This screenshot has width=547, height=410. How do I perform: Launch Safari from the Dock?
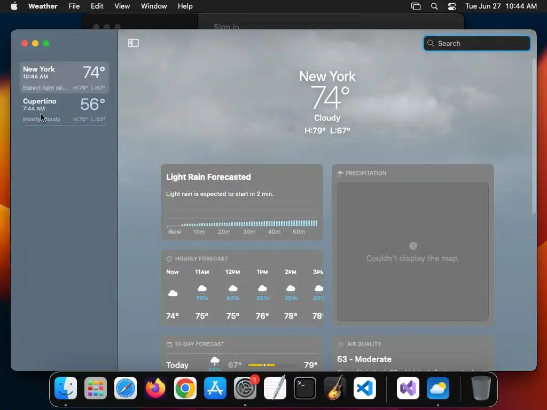pos(126,388)
